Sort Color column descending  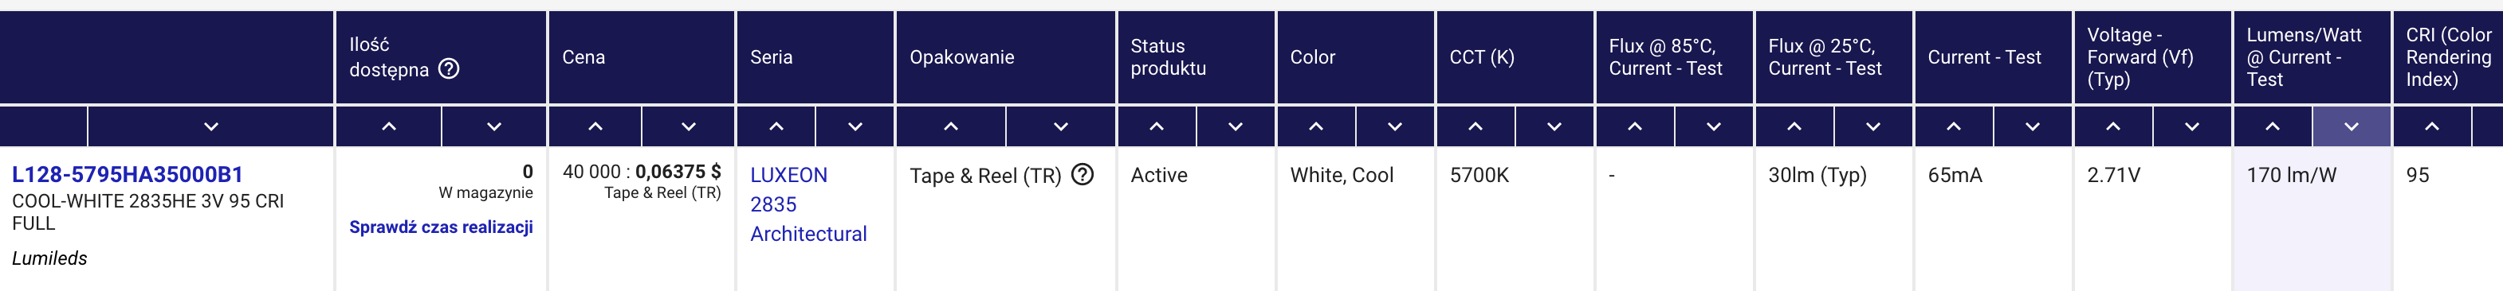coord(1394,126)
